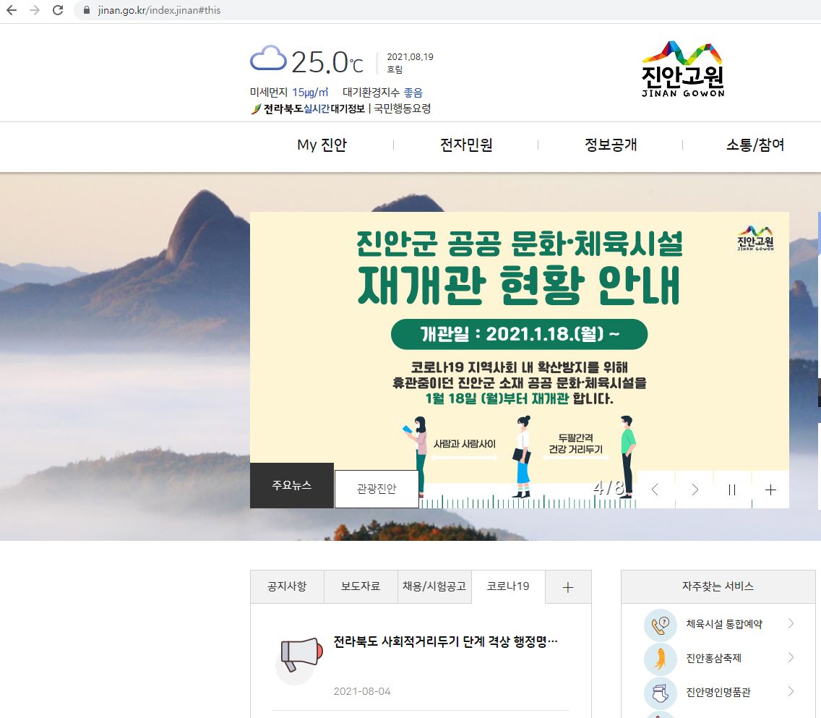Viewport: 821px width, 718px height.
Task: Switch to the 보도자료 tab
Action: point(360,586)
